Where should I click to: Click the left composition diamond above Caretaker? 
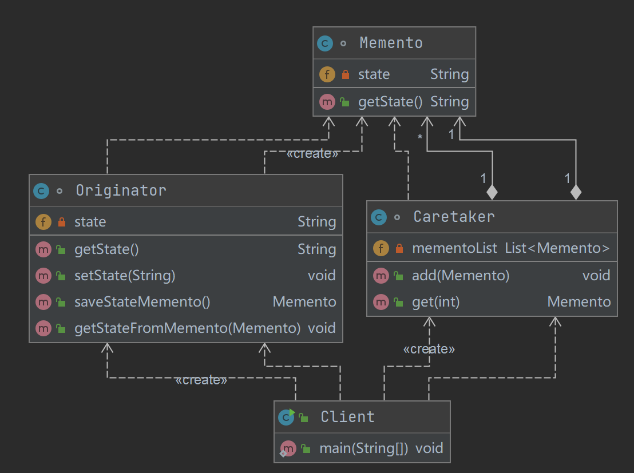click(492, 193)
